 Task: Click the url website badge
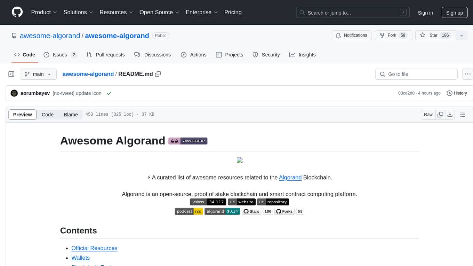(x=242, y=202)
